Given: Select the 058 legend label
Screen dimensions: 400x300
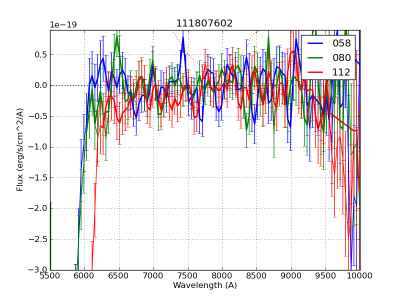Looking at the screenshot, I should (341, 43).
